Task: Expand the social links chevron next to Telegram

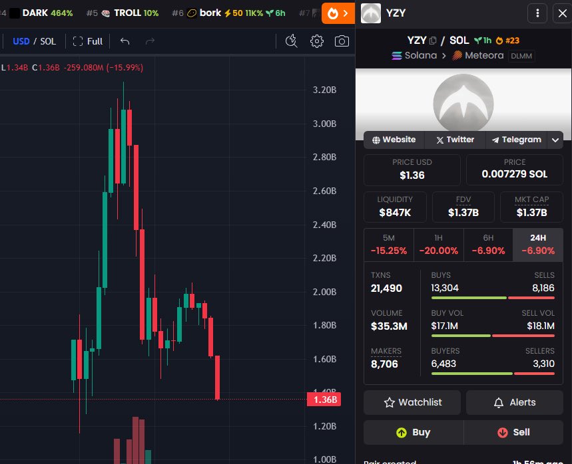Action: point(555,140)
